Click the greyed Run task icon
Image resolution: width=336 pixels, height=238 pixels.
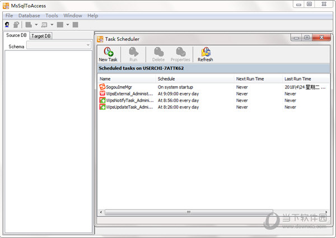coord(133,54)
